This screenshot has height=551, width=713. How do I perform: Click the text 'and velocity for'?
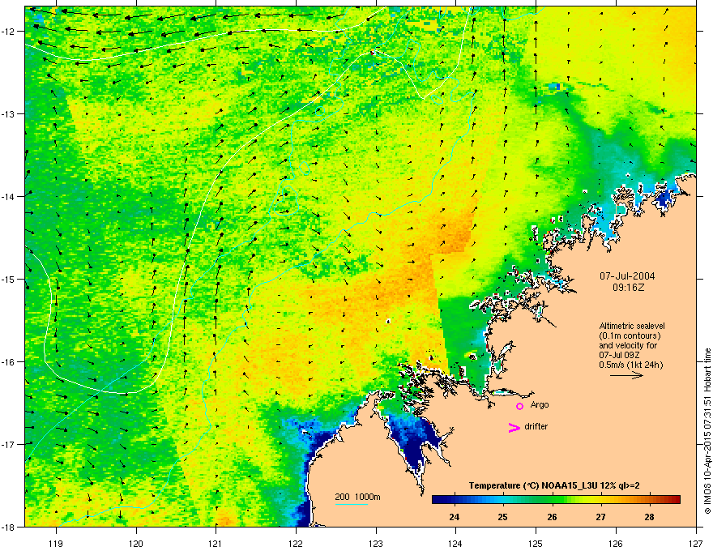coord(628,345)
